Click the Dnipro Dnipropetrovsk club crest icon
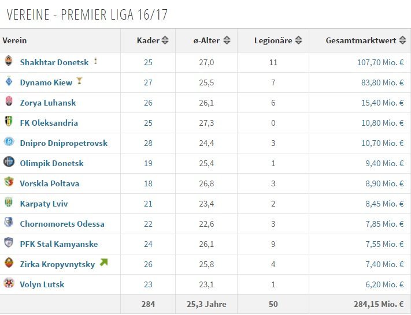This screenshot has width=411, height=315. 9,142
